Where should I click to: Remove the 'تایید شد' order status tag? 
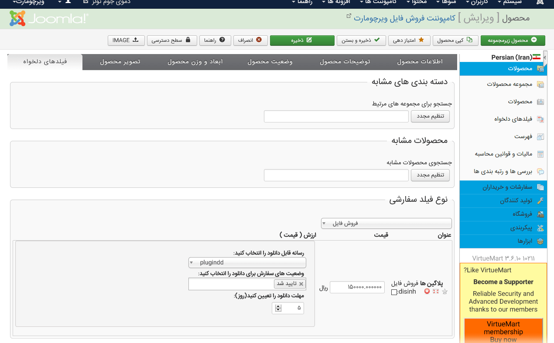point(301,284)
